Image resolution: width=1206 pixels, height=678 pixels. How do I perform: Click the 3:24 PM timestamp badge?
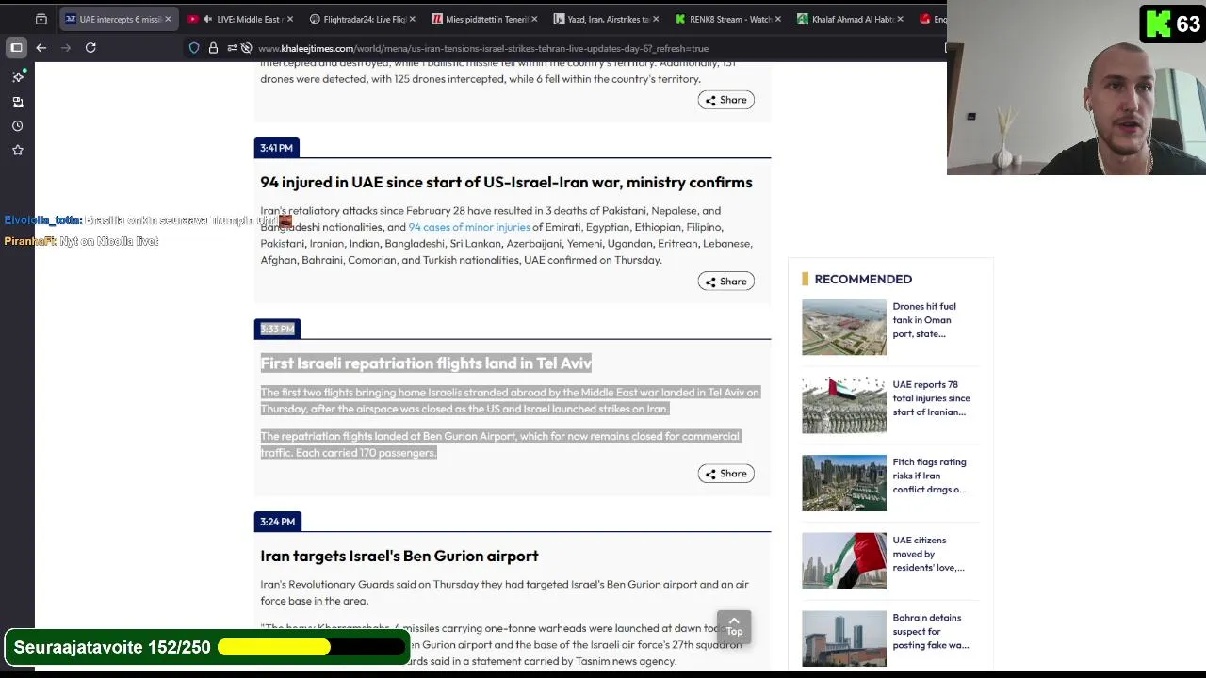point(277,522)
